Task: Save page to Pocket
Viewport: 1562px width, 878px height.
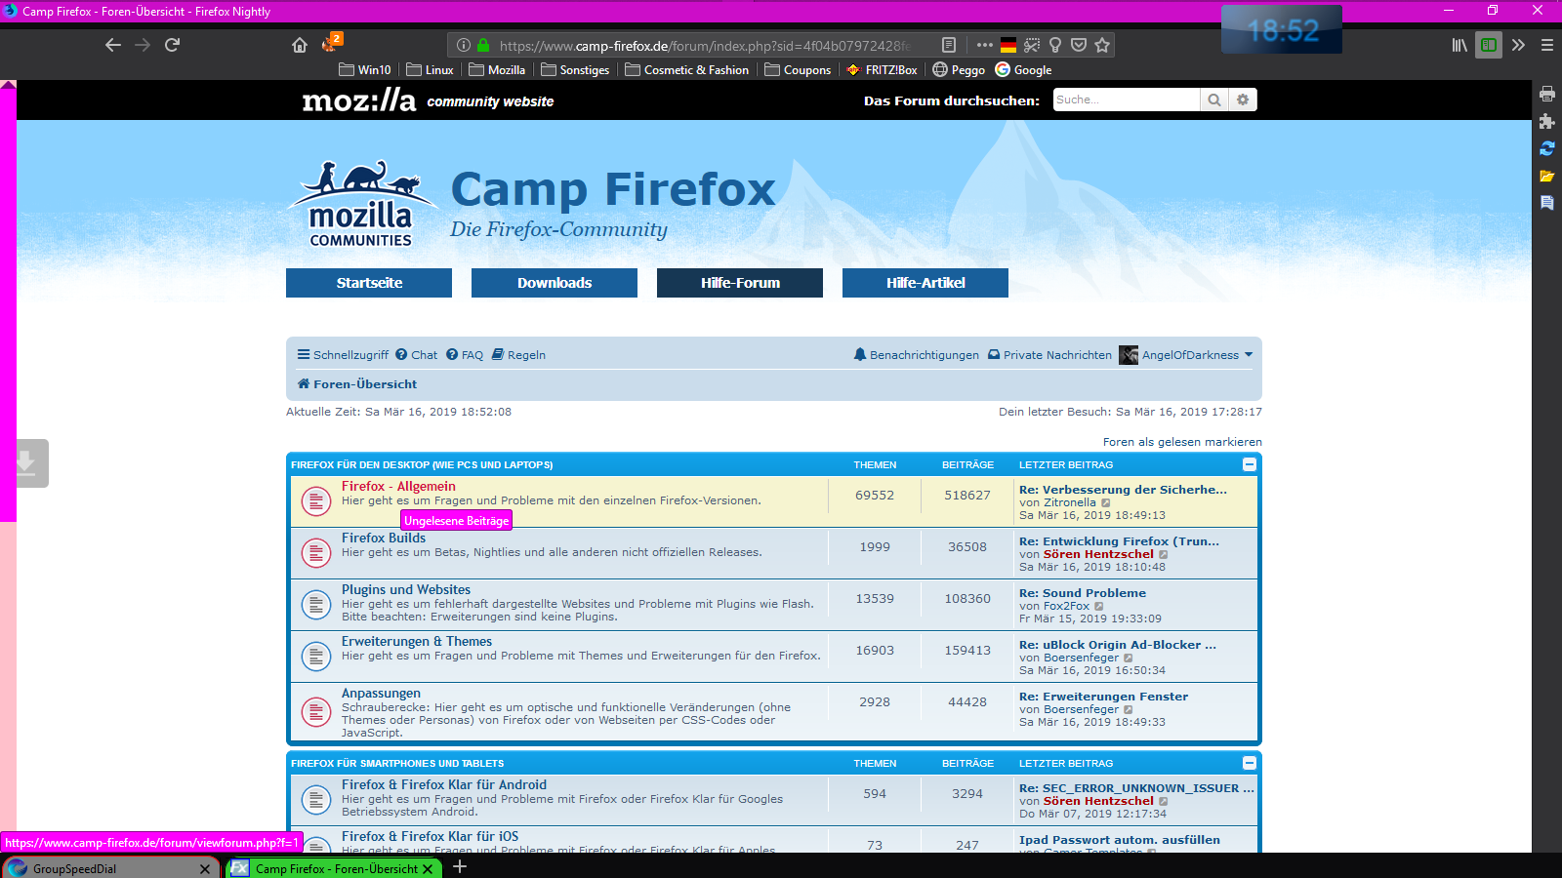Action: coord(1079,45)
